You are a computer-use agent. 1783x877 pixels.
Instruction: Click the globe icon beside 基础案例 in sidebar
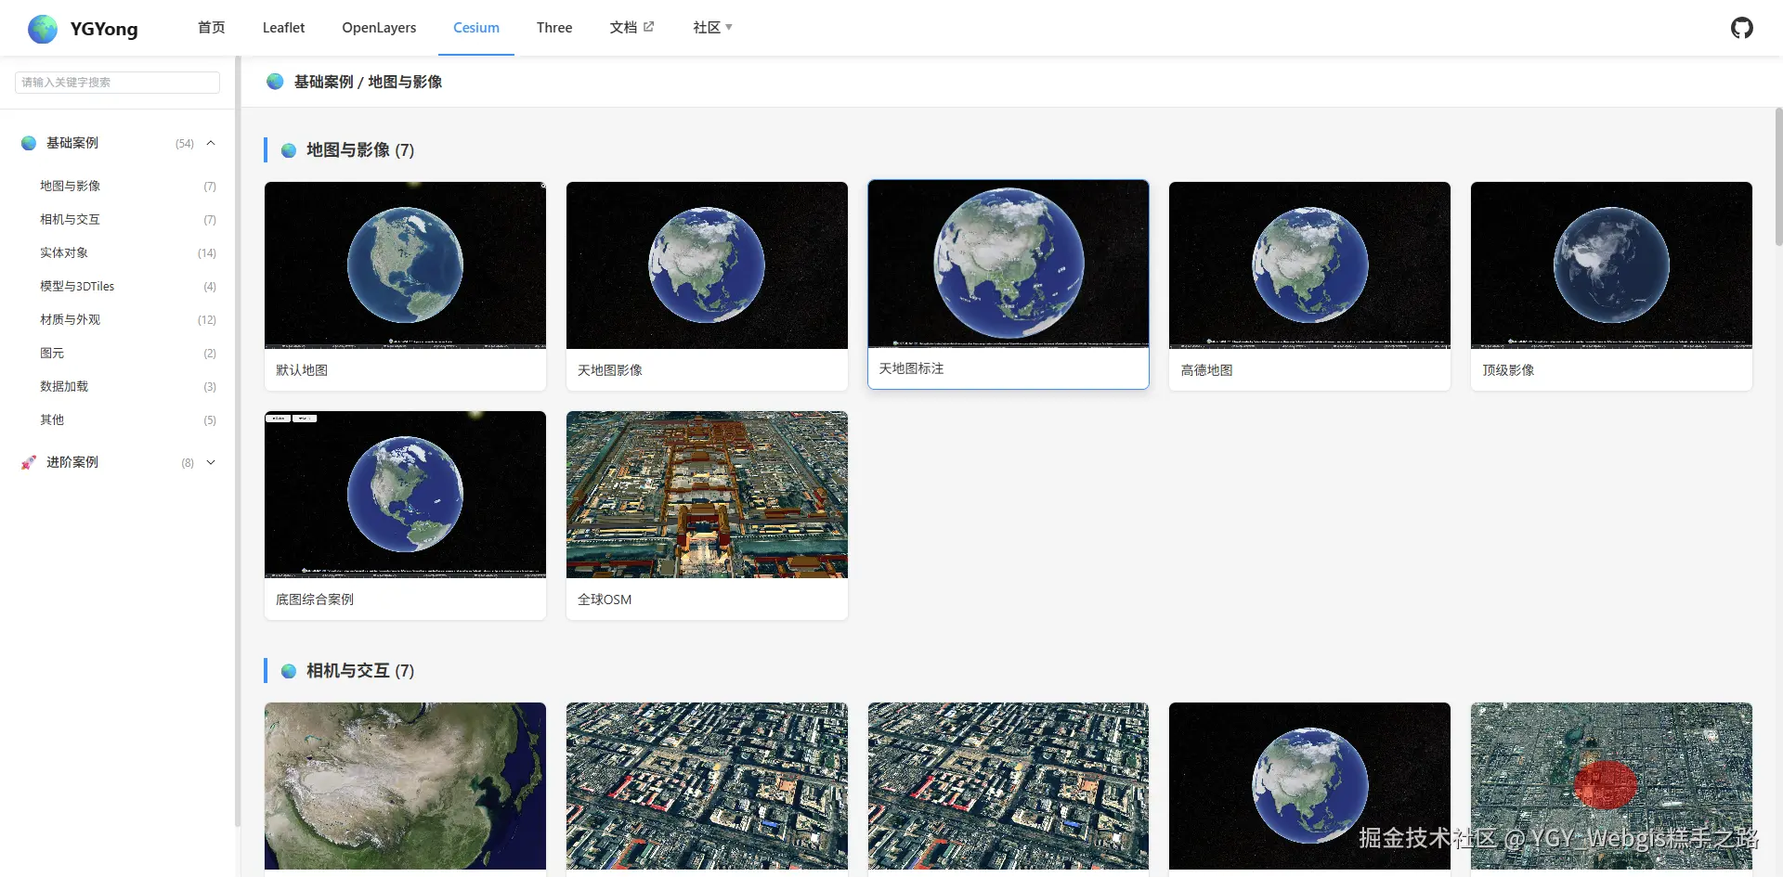29,143
